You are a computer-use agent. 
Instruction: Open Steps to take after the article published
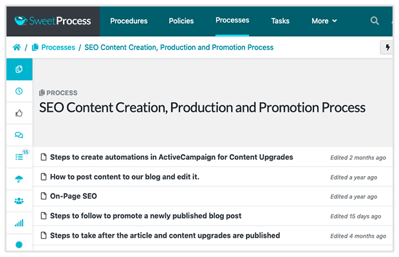tap(165, 235)
